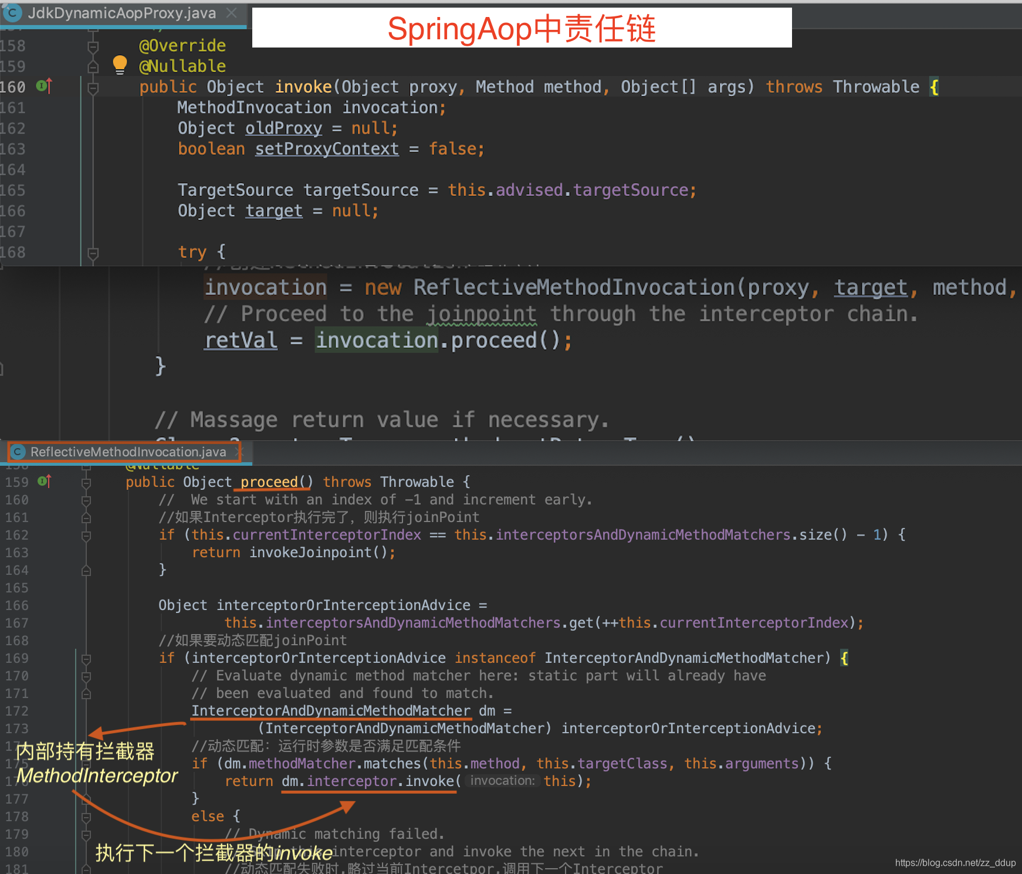Screen dimensions: 1022x874
Task: Toggle the fold end marker on line 164
Action: [86, 571]
